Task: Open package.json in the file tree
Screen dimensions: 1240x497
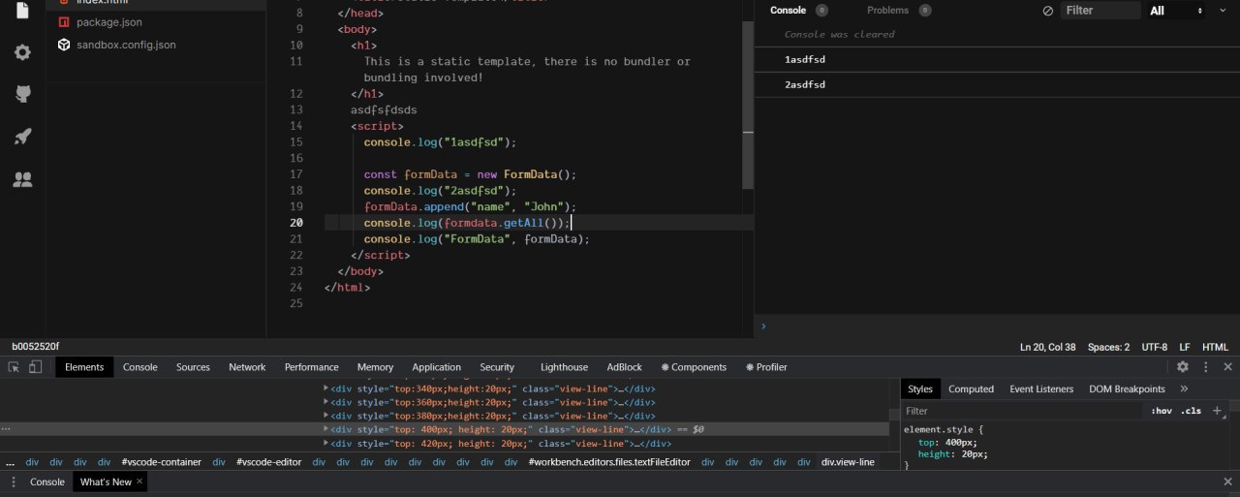Action: (x=109, y=21)
